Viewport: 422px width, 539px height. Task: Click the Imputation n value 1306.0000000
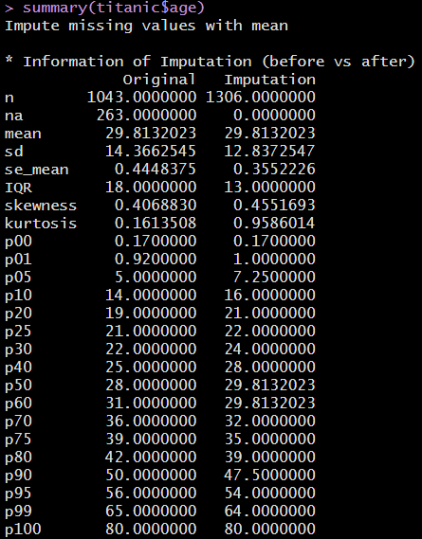coord(261,98)
